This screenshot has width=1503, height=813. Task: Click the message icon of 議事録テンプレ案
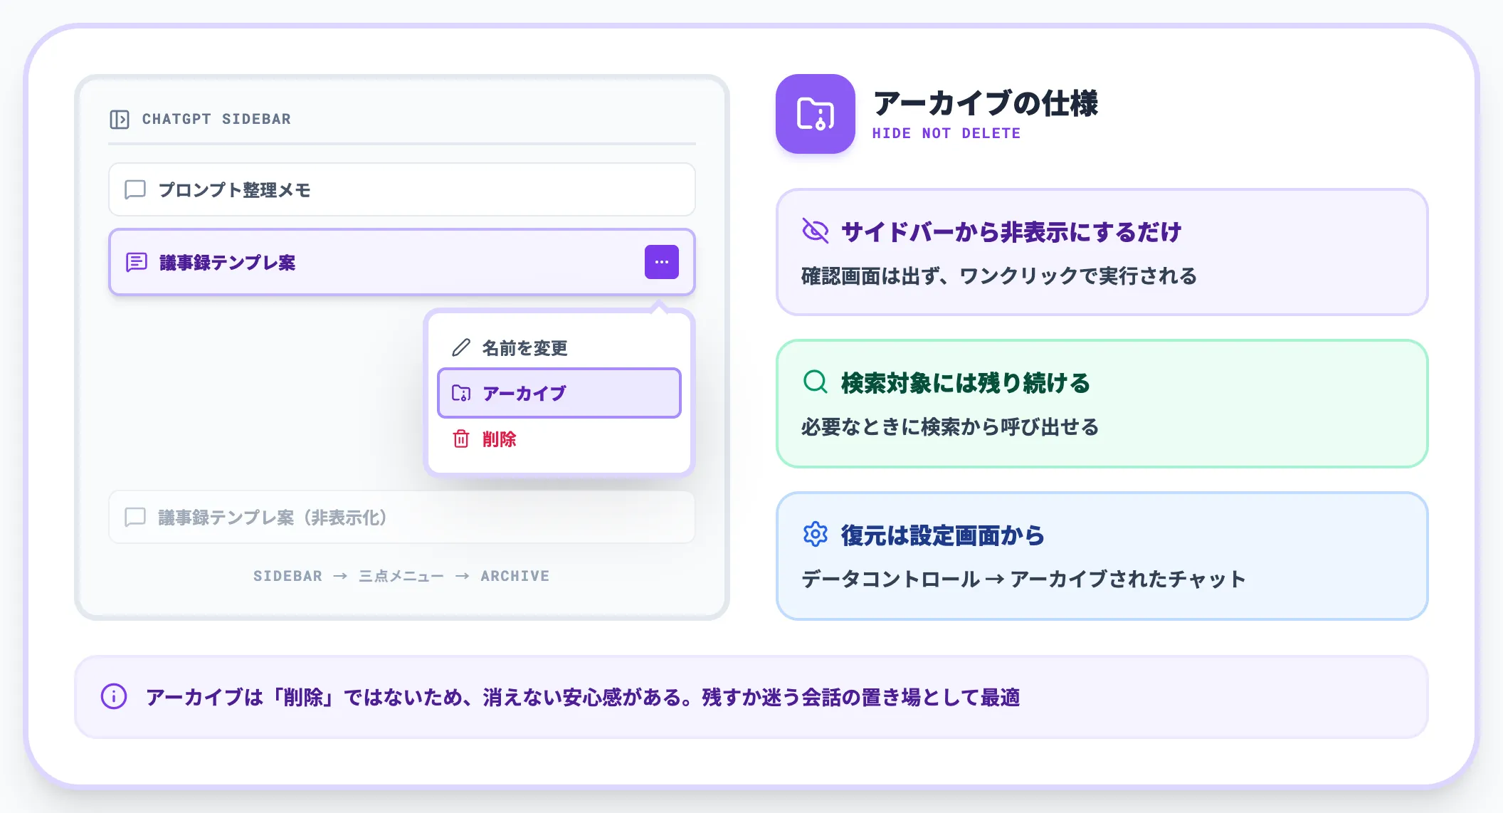click(x=137, y=262)
